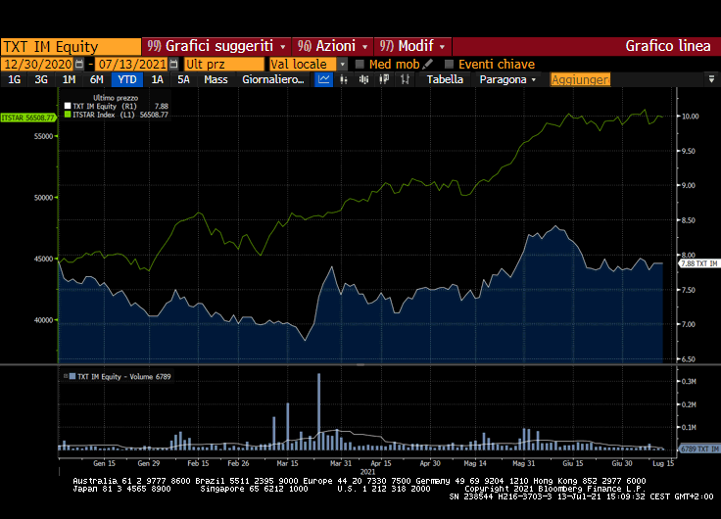Click the Tabella button
Viewport: 721px width, 519px height.
[446, 79]
